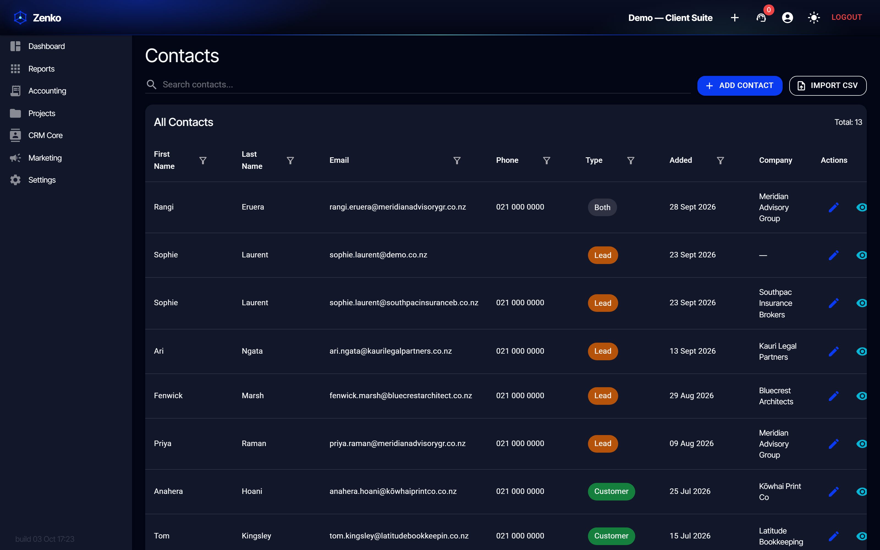Edit the sophie.laurent@demo.co.nz contact
Screen dimensions: 880x550
point(834,255)
